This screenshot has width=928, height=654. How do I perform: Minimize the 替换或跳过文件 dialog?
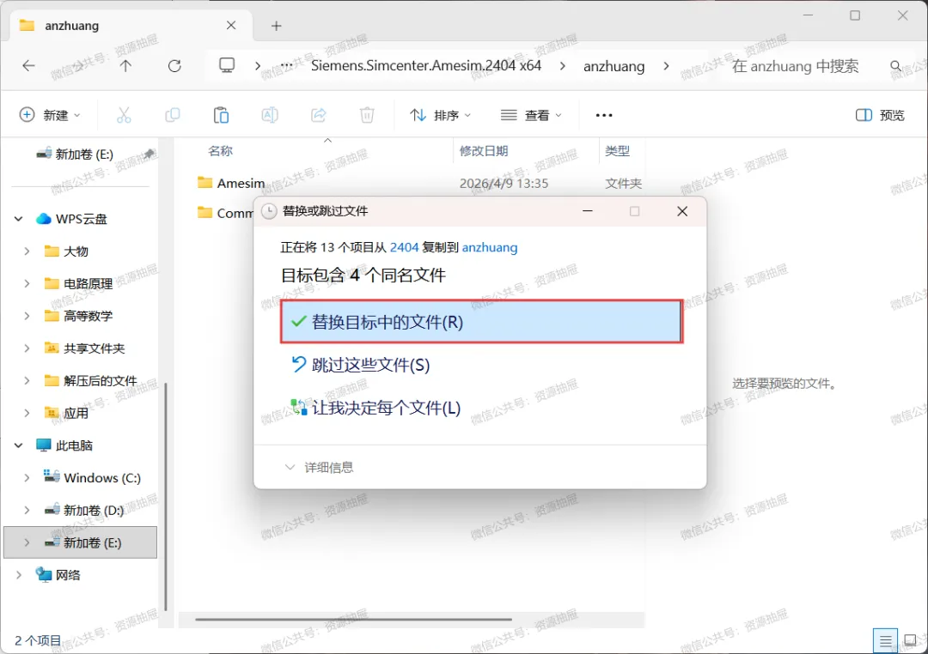(587, 211)
